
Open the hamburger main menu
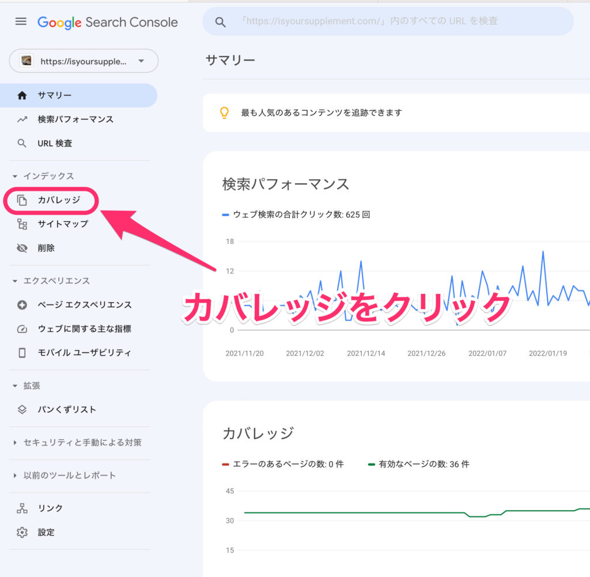coord(21,21)
